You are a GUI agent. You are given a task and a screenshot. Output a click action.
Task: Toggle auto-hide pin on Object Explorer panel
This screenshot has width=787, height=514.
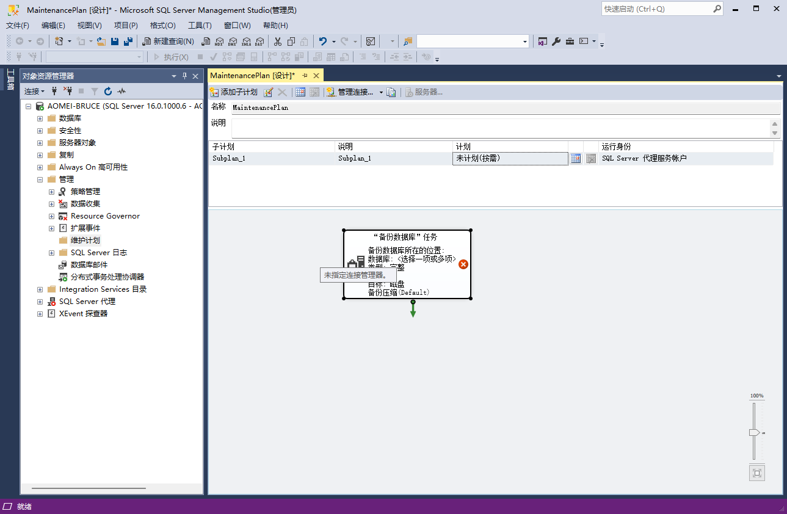(184, 76)
